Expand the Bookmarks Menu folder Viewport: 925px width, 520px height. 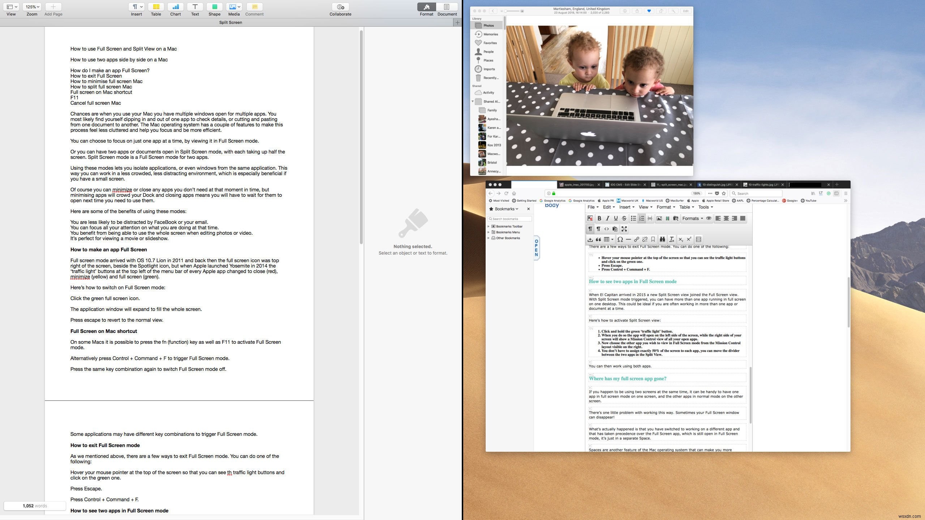point(489,232)
